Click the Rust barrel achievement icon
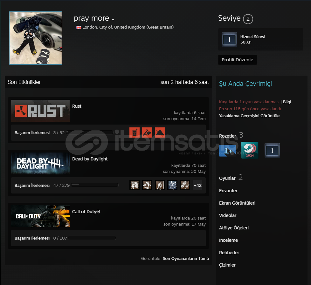This screenshot has height=285, width=311. tap(135, 132)
